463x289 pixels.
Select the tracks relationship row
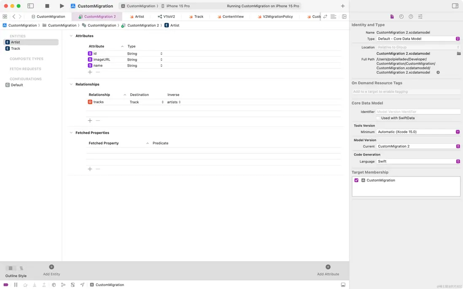213,102
